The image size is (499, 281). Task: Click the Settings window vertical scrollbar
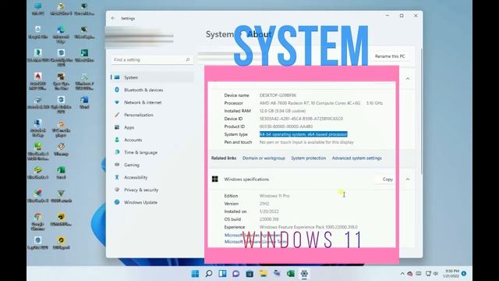pos(421,112)
